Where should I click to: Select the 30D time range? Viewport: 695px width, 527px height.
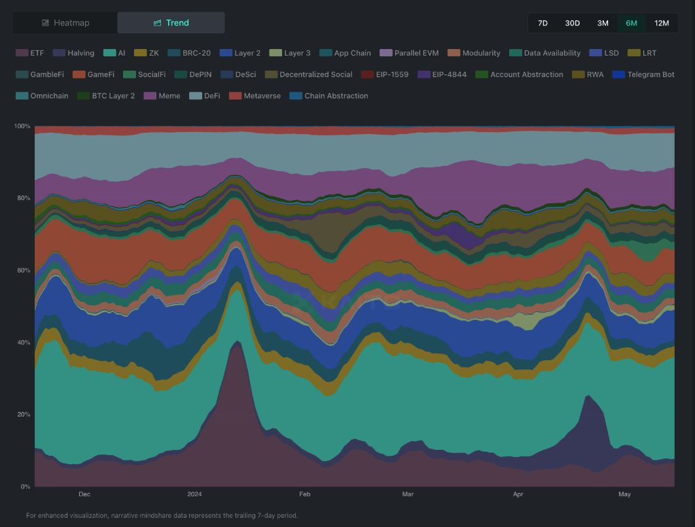click(x=572, y=23)
